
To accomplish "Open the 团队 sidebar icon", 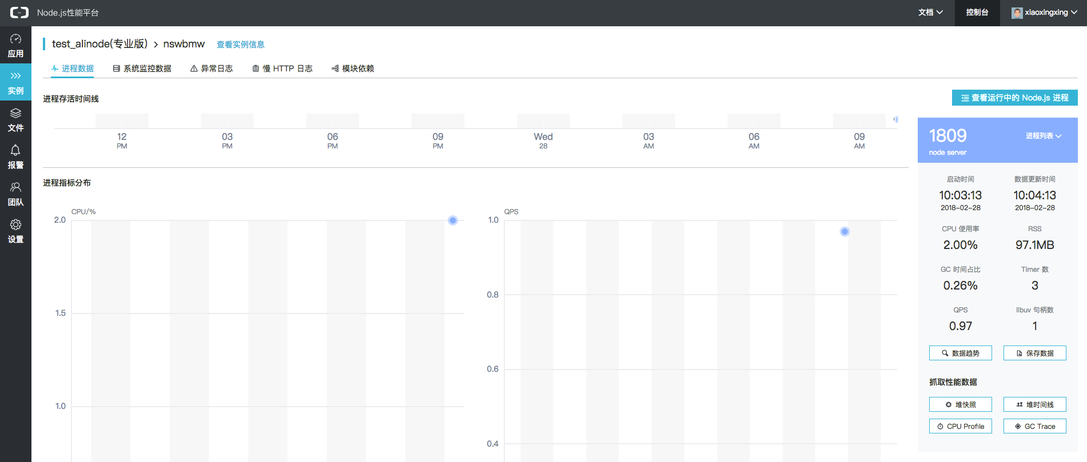I will point(15,194).
